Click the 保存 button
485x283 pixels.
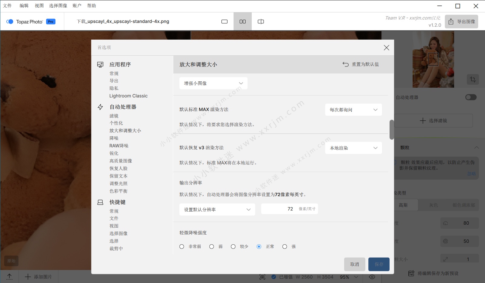(x=379, y=264)
